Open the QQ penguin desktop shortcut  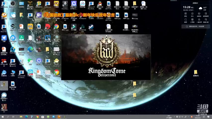click(x=100, y=5)
